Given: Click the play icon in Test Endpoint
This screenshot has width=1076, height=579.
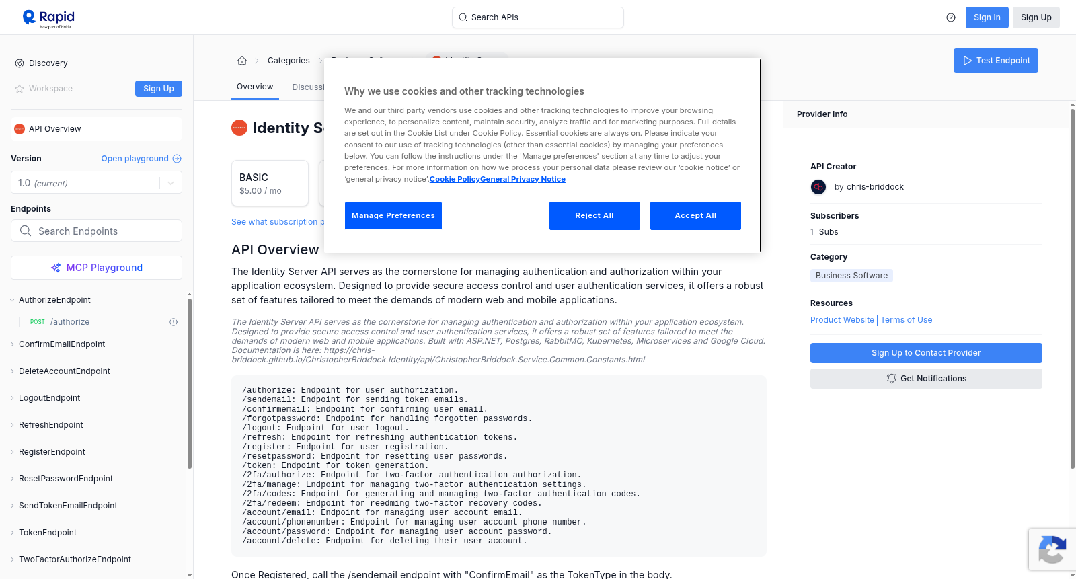Looking at the screenshot, I should coord(968,61).
